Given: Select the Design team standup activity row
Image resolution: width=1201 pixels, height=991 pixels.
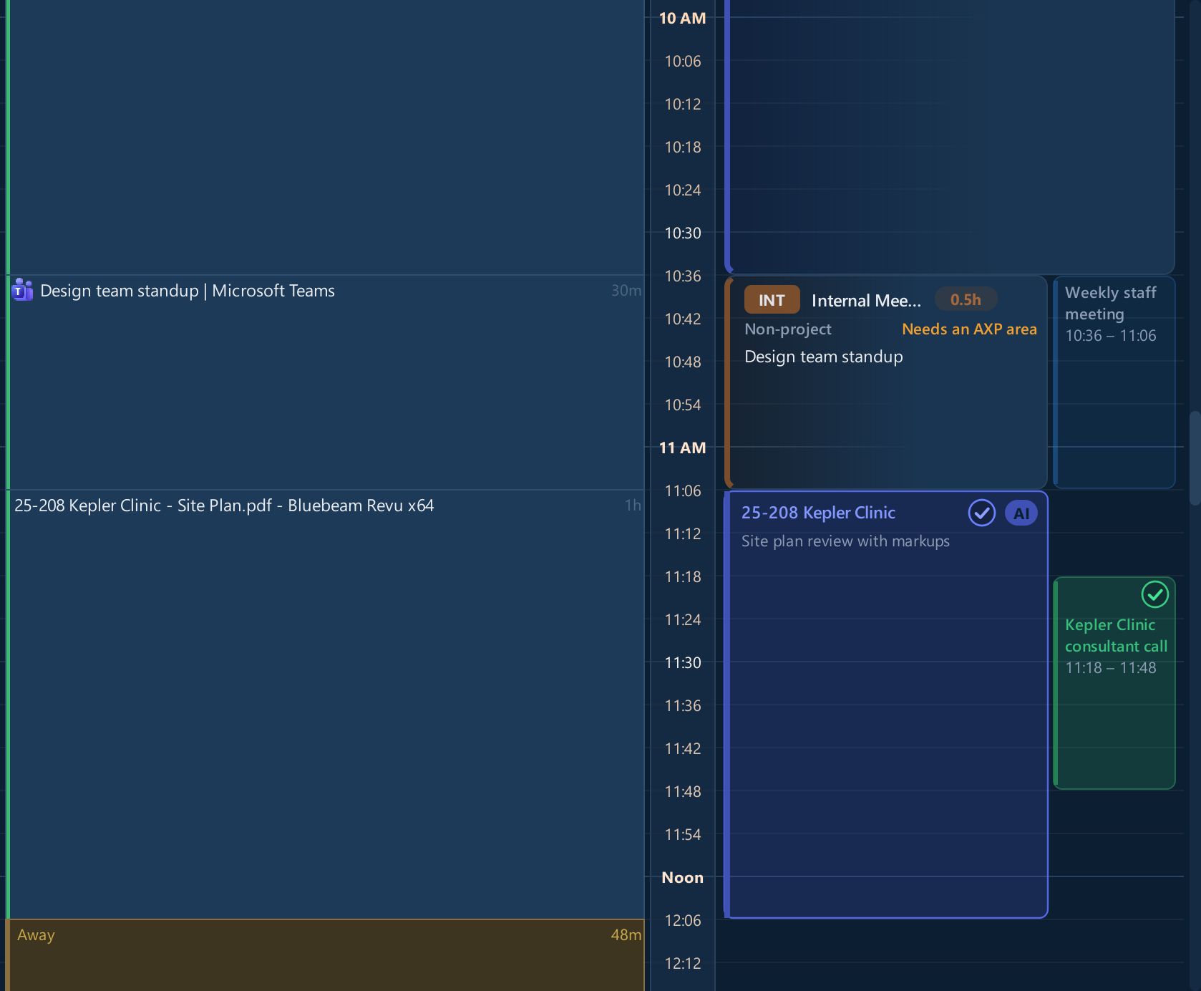Looking at the screenshot, I should [x=326, y=382].
